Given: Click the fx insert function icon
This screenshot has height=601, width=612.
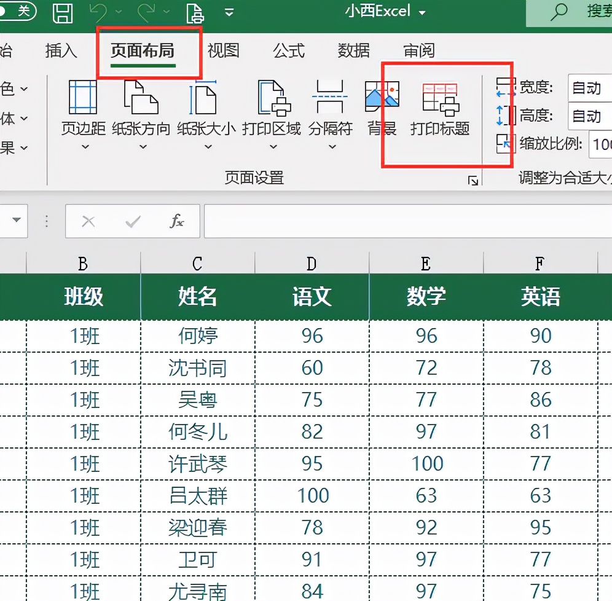Looking at the screenshot, I should [176, 221].
